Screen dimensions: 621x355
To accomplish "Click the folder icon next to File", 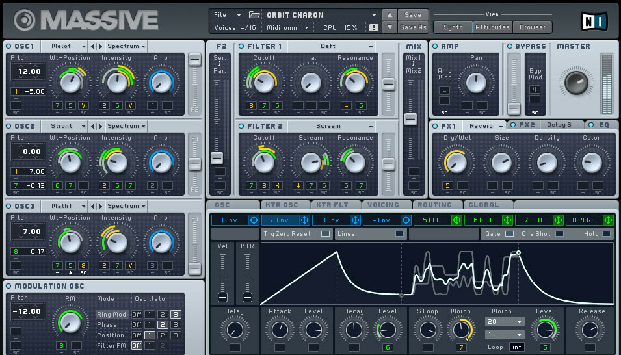I will (254, 15).
